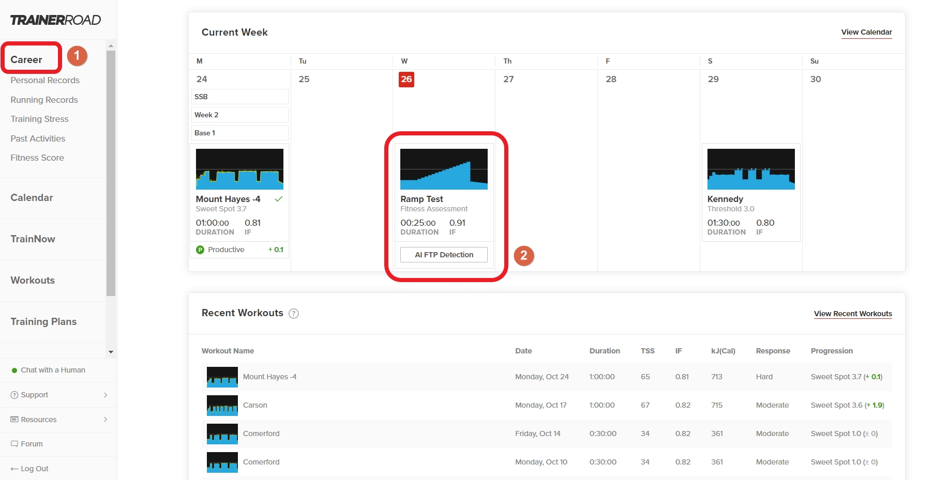Click Mount Hayes -4 table thumbnail
The width and height of the screenshot is (934, 480).
pyautogui.click(x=222, y=377)
